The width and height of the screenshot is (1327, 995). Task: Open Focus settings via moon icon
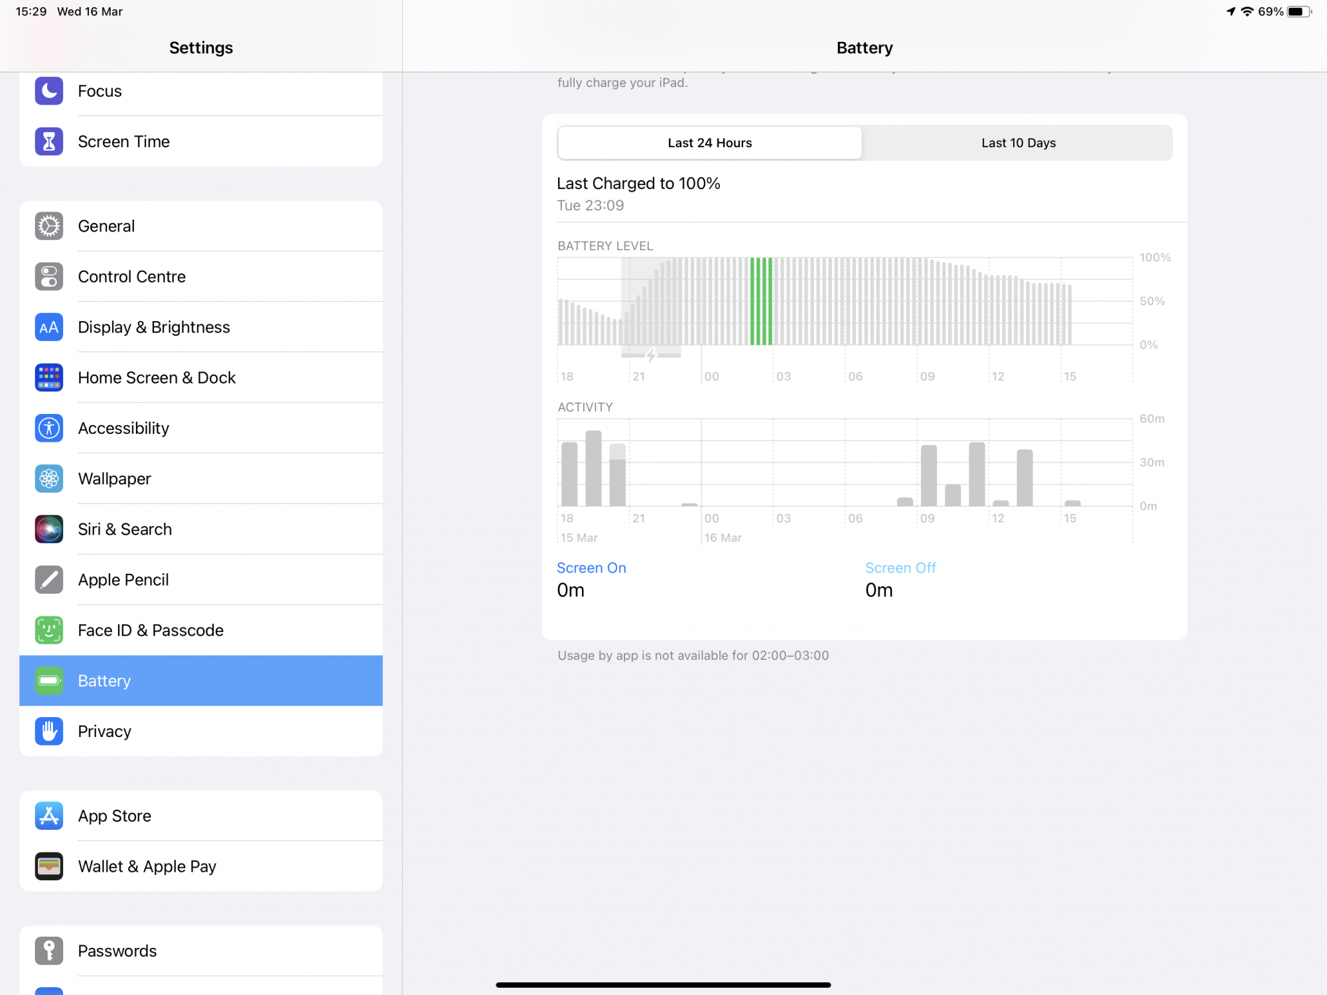click(x=49, y=91)
